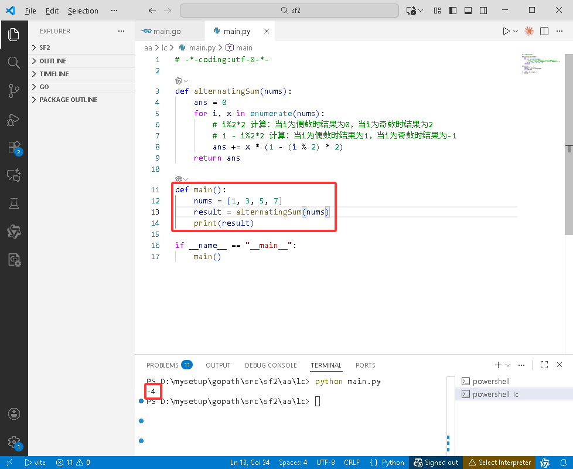Open new terminal launch profile dropdown
This screenshot has width=573, height=469.
tap(508, 365)
